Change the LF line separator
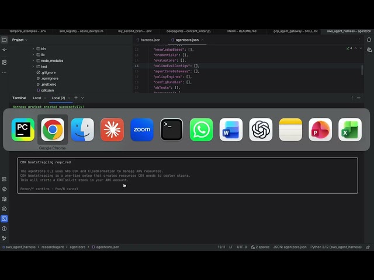This screenshot has height=280, width=374. pos(231,247)
